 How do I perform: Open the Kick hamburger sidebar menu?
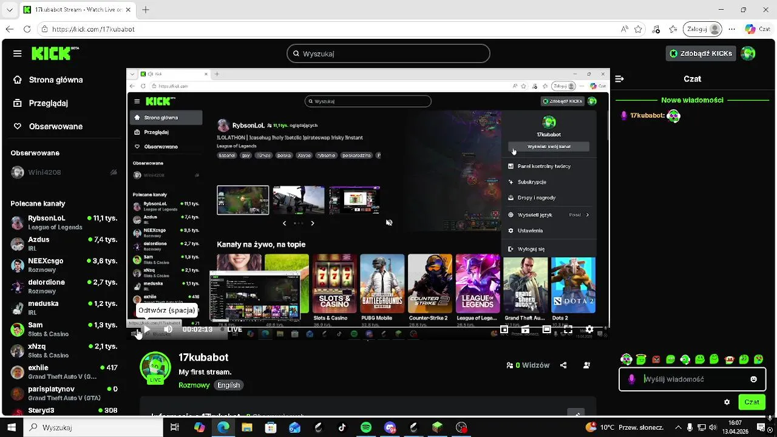pos(17,53)
